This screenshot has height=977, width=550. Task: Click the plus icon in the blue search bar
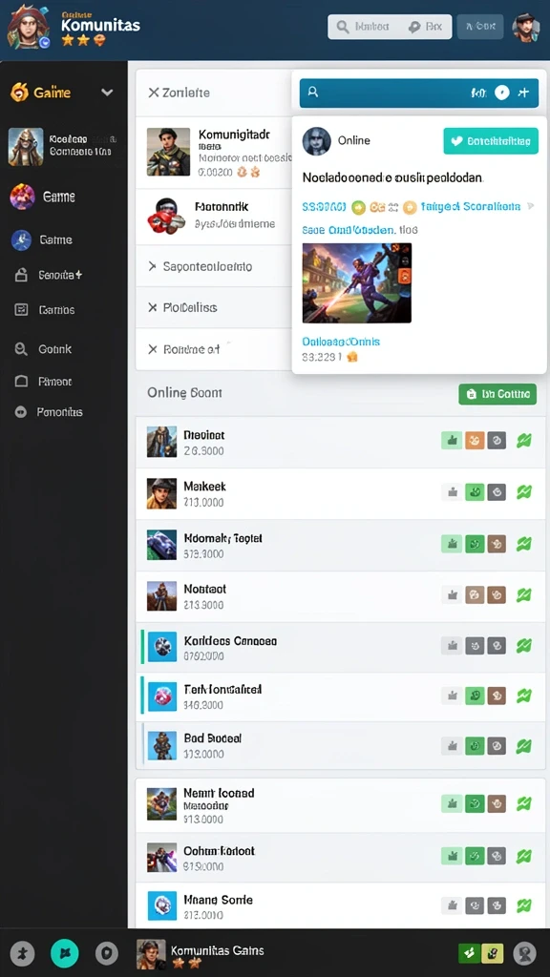pyautogui.click(x=524, y=93)
